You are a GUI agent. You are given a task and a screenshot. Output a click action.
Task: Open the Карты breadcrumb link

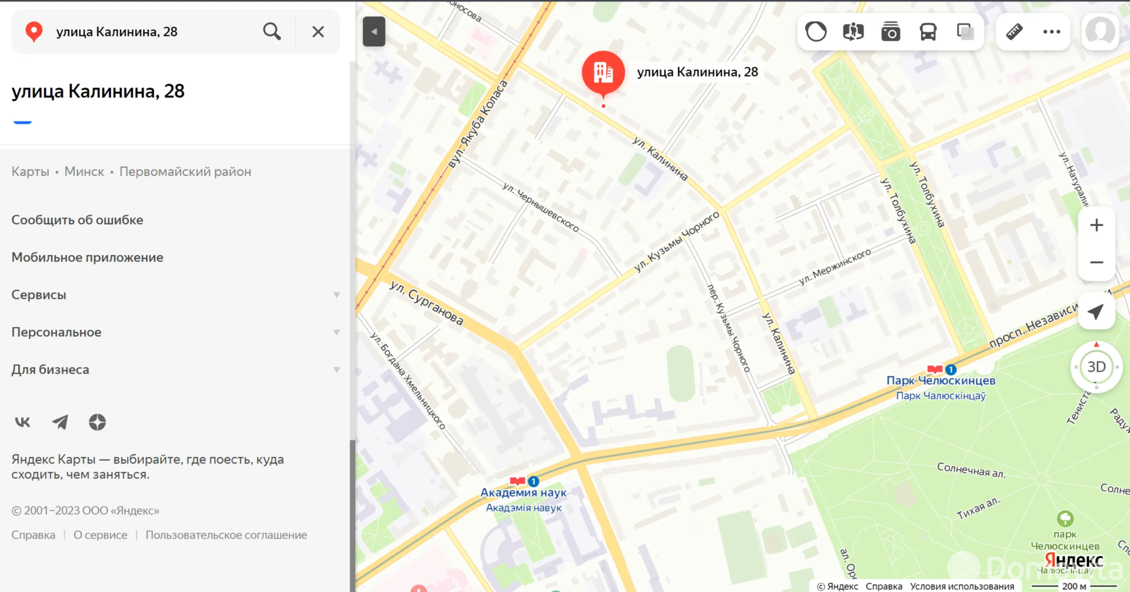pyautogui.click(x=30, y=172)
